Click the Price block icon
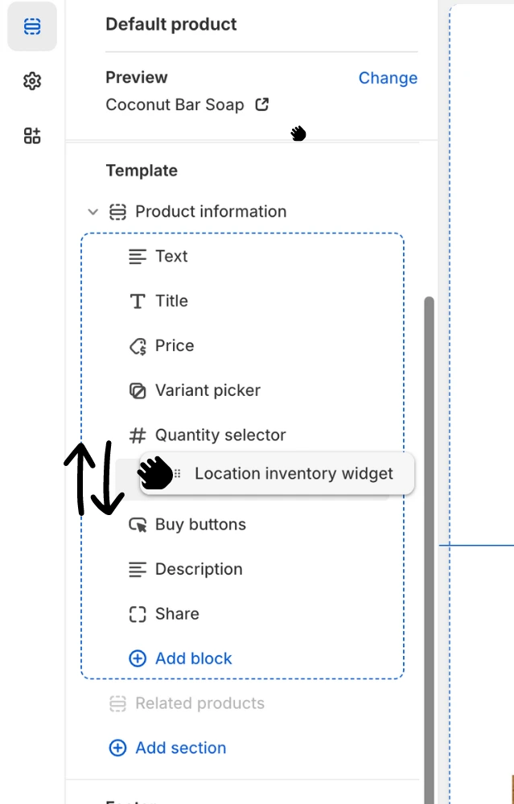514x804 pixels. coord(138,346)
